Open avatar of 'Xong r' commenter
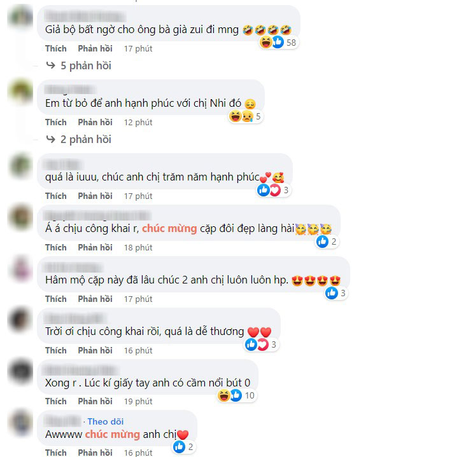 click(20, 371)
